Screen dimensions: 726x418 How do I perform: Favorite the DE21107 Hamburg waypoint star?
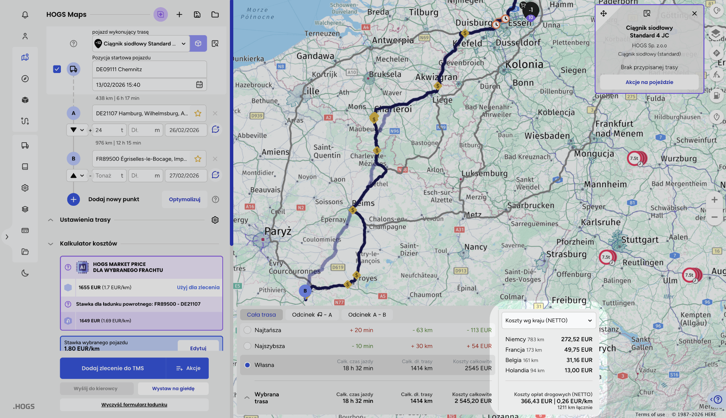point(198,113)
